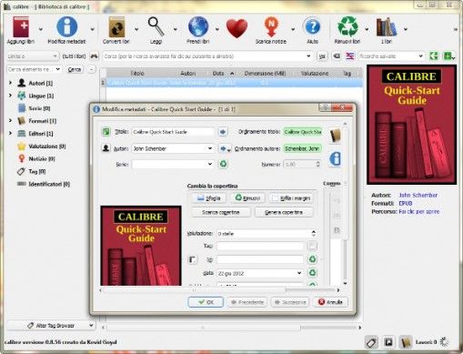
Task: Click the arrow beside the Titolo field
Action: pos(223,132)
